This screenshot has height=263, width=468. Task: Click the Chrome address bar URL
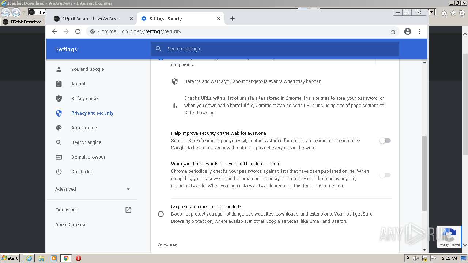(x=152, y=31)
